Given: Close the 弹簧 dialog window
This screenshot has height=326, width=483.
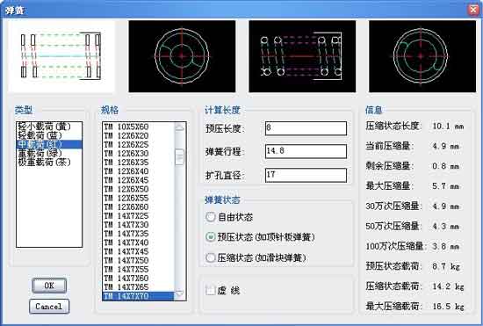Looking at the screenshot, I should coord(473,10).
